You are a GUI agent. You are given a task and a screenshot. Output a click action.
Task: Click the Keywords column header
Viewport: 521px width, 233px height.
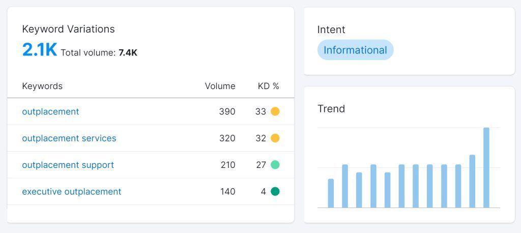42,86
